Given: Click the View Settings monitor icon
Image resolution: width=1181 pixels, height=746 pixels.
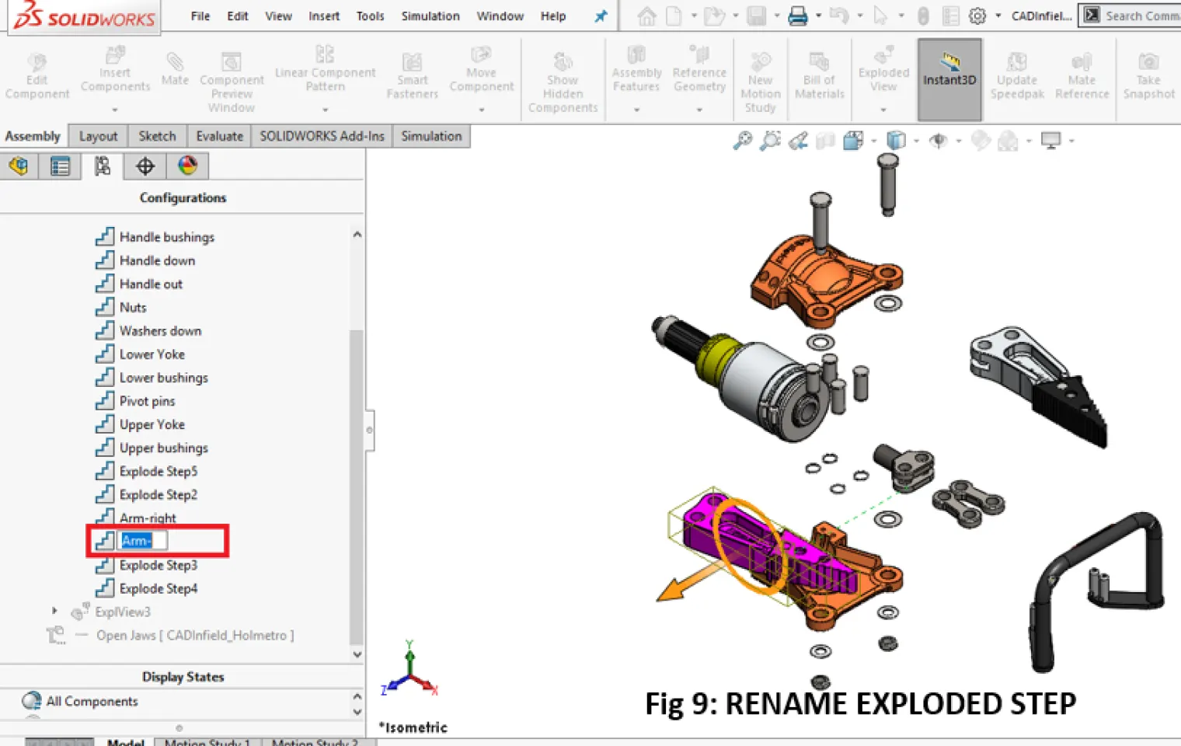Looking at the screenshot, I should click(1051, 141).
